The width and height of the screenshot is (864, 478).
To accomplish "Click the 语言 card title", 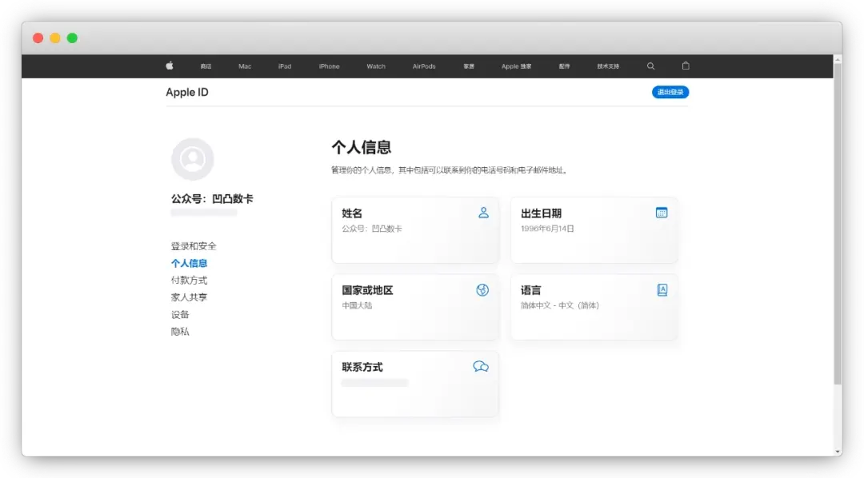I will click(531, 290).
